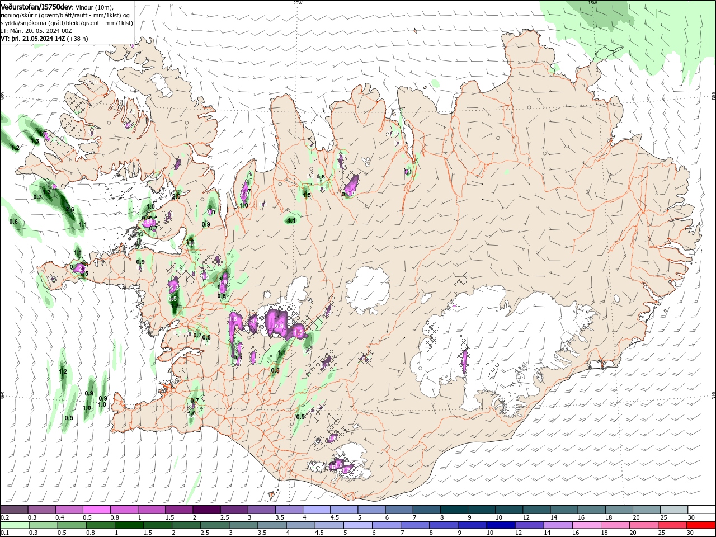716x537 pixels.
Task: Pick the violet 12 swatch in the lower rain legend
Action: pyautogui.click(x=529, y=526)
